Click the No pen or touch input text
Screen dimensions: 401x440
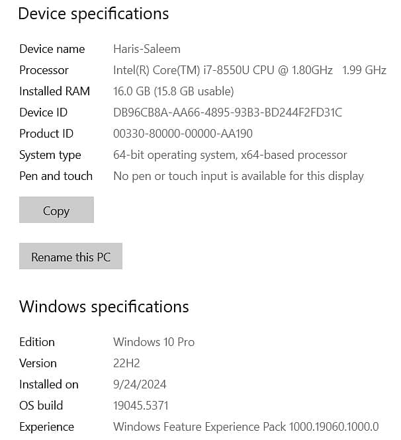238,176
